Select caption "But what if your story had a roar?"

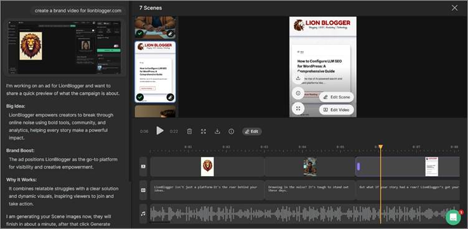408,190
